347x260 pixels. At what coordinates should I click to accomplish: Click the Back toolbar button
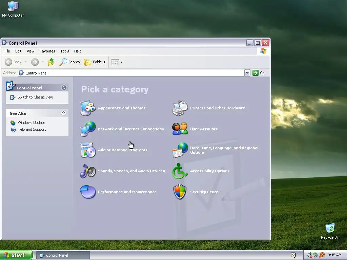13,62
